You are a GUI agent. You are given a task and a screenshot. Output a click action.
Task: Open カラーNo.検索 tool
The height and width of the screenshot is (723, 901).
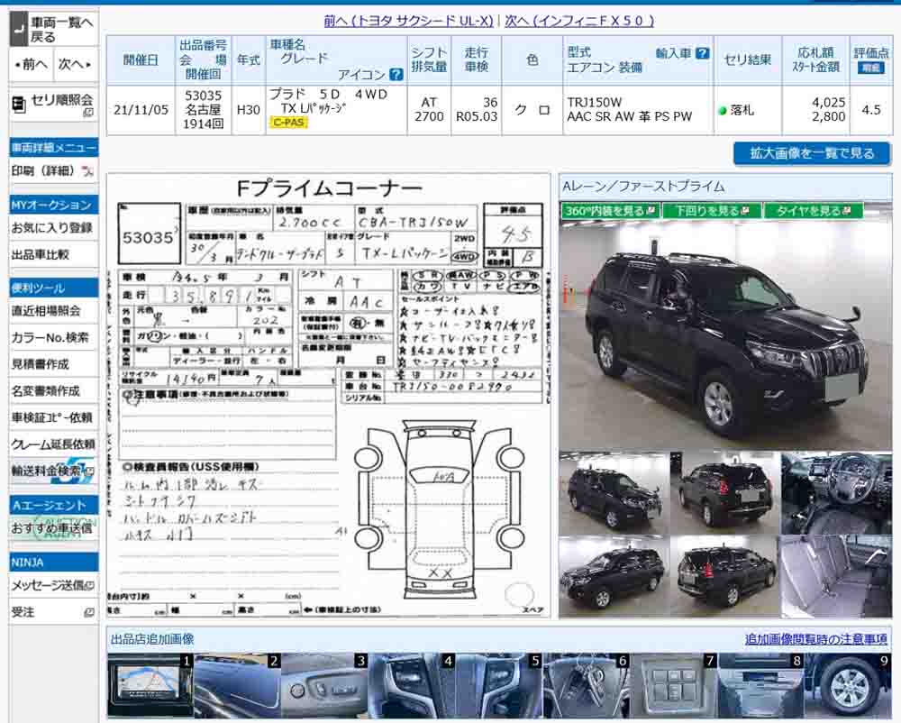(x=50, y=337)
